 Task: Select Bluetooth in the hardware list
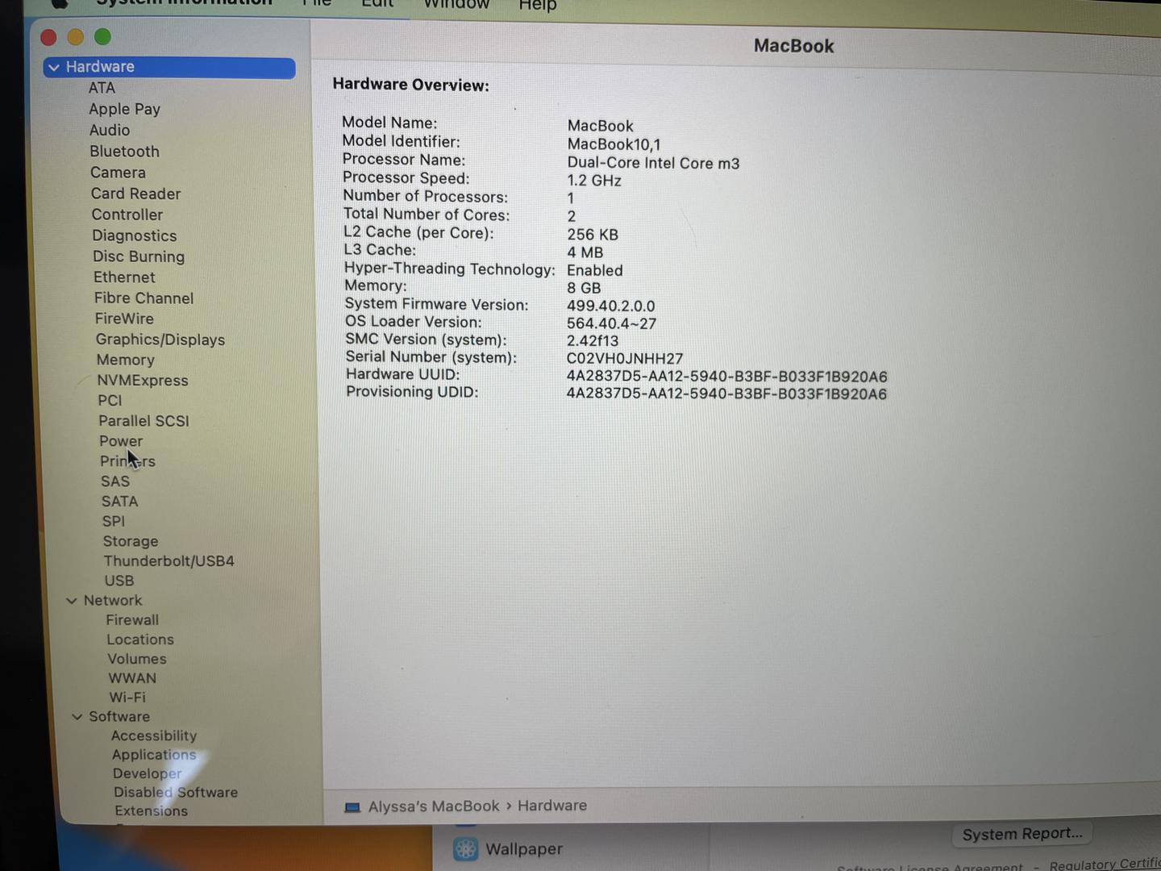click(x=124, y=152)
